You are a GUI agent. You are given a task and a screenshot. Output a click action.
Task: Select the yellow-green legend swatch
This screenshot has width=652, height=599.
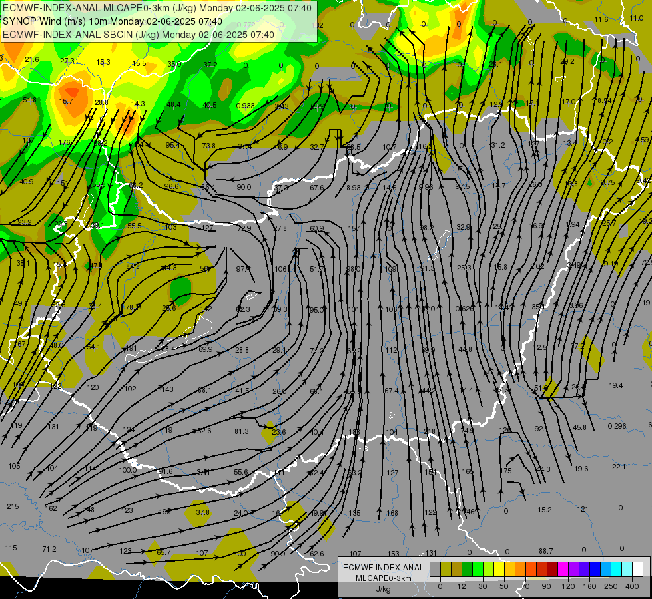click(489, 569)
